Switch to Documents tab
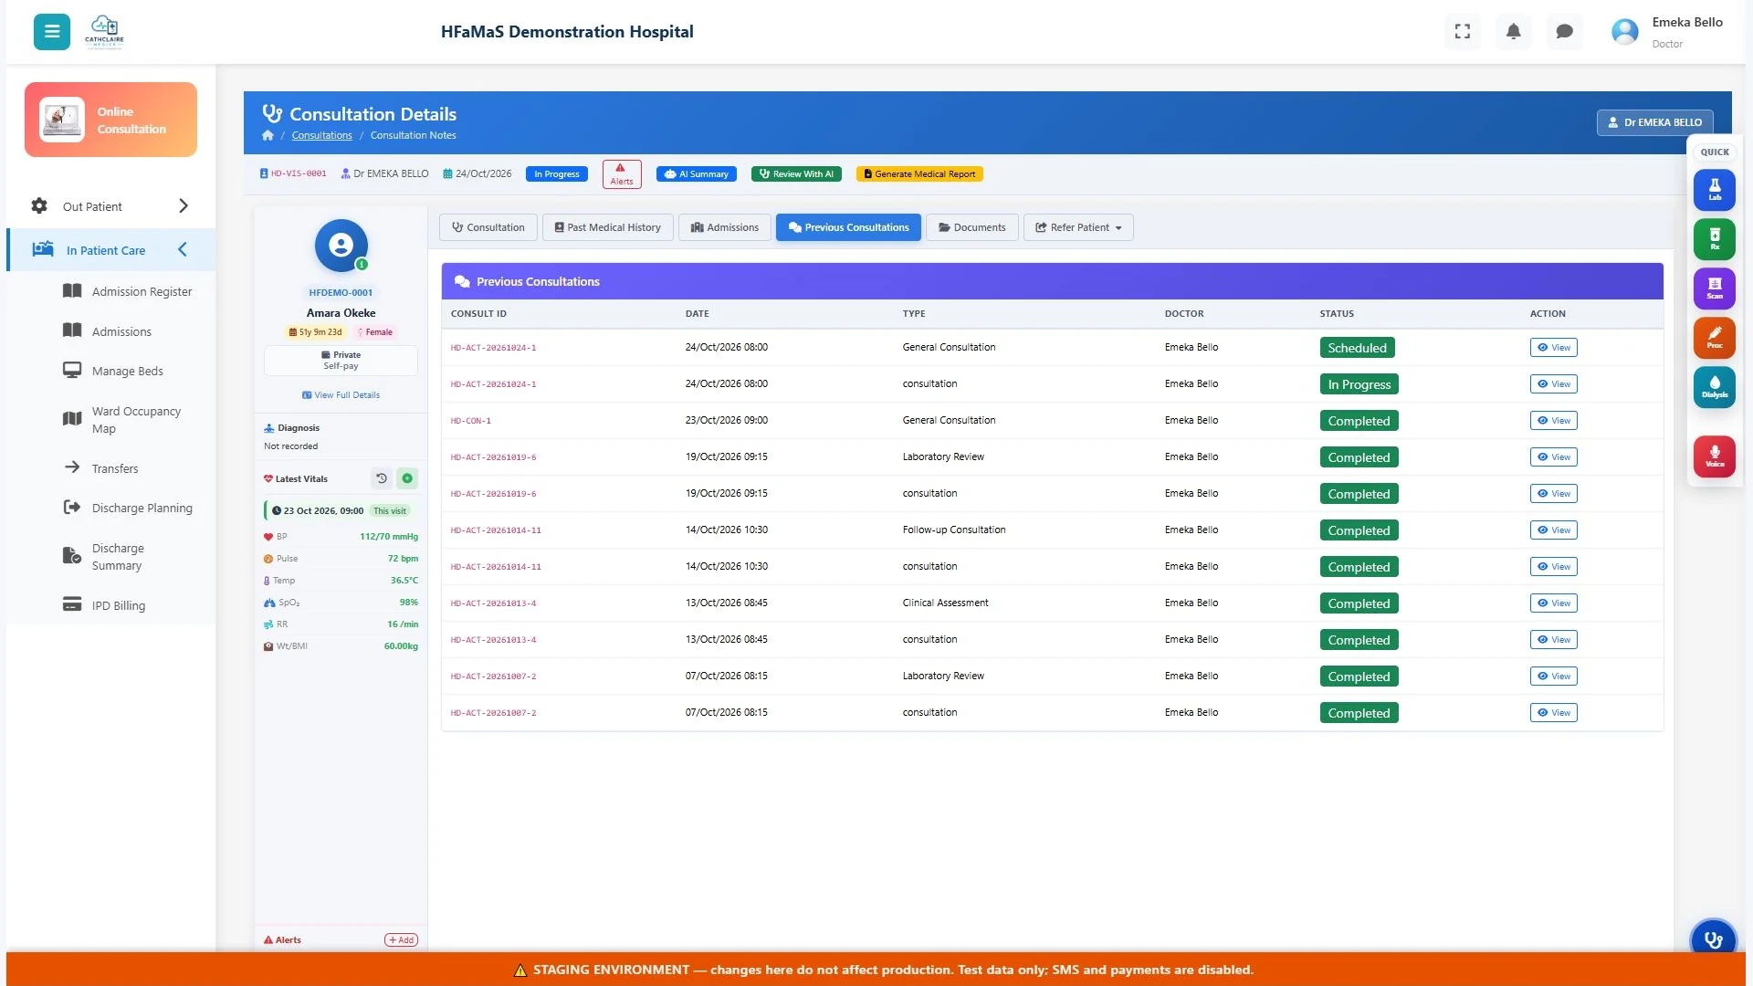The width and height of the screenshot is (1753, 986). click(972, 227)
